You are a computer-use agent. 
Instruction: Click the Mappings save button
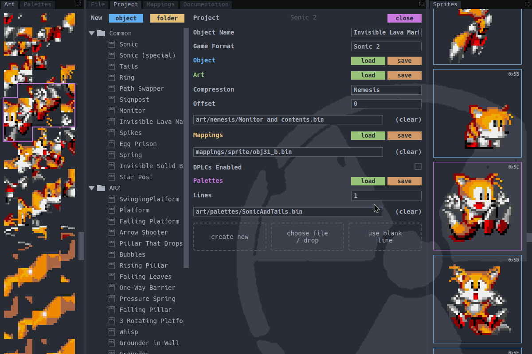pos(404,136)
